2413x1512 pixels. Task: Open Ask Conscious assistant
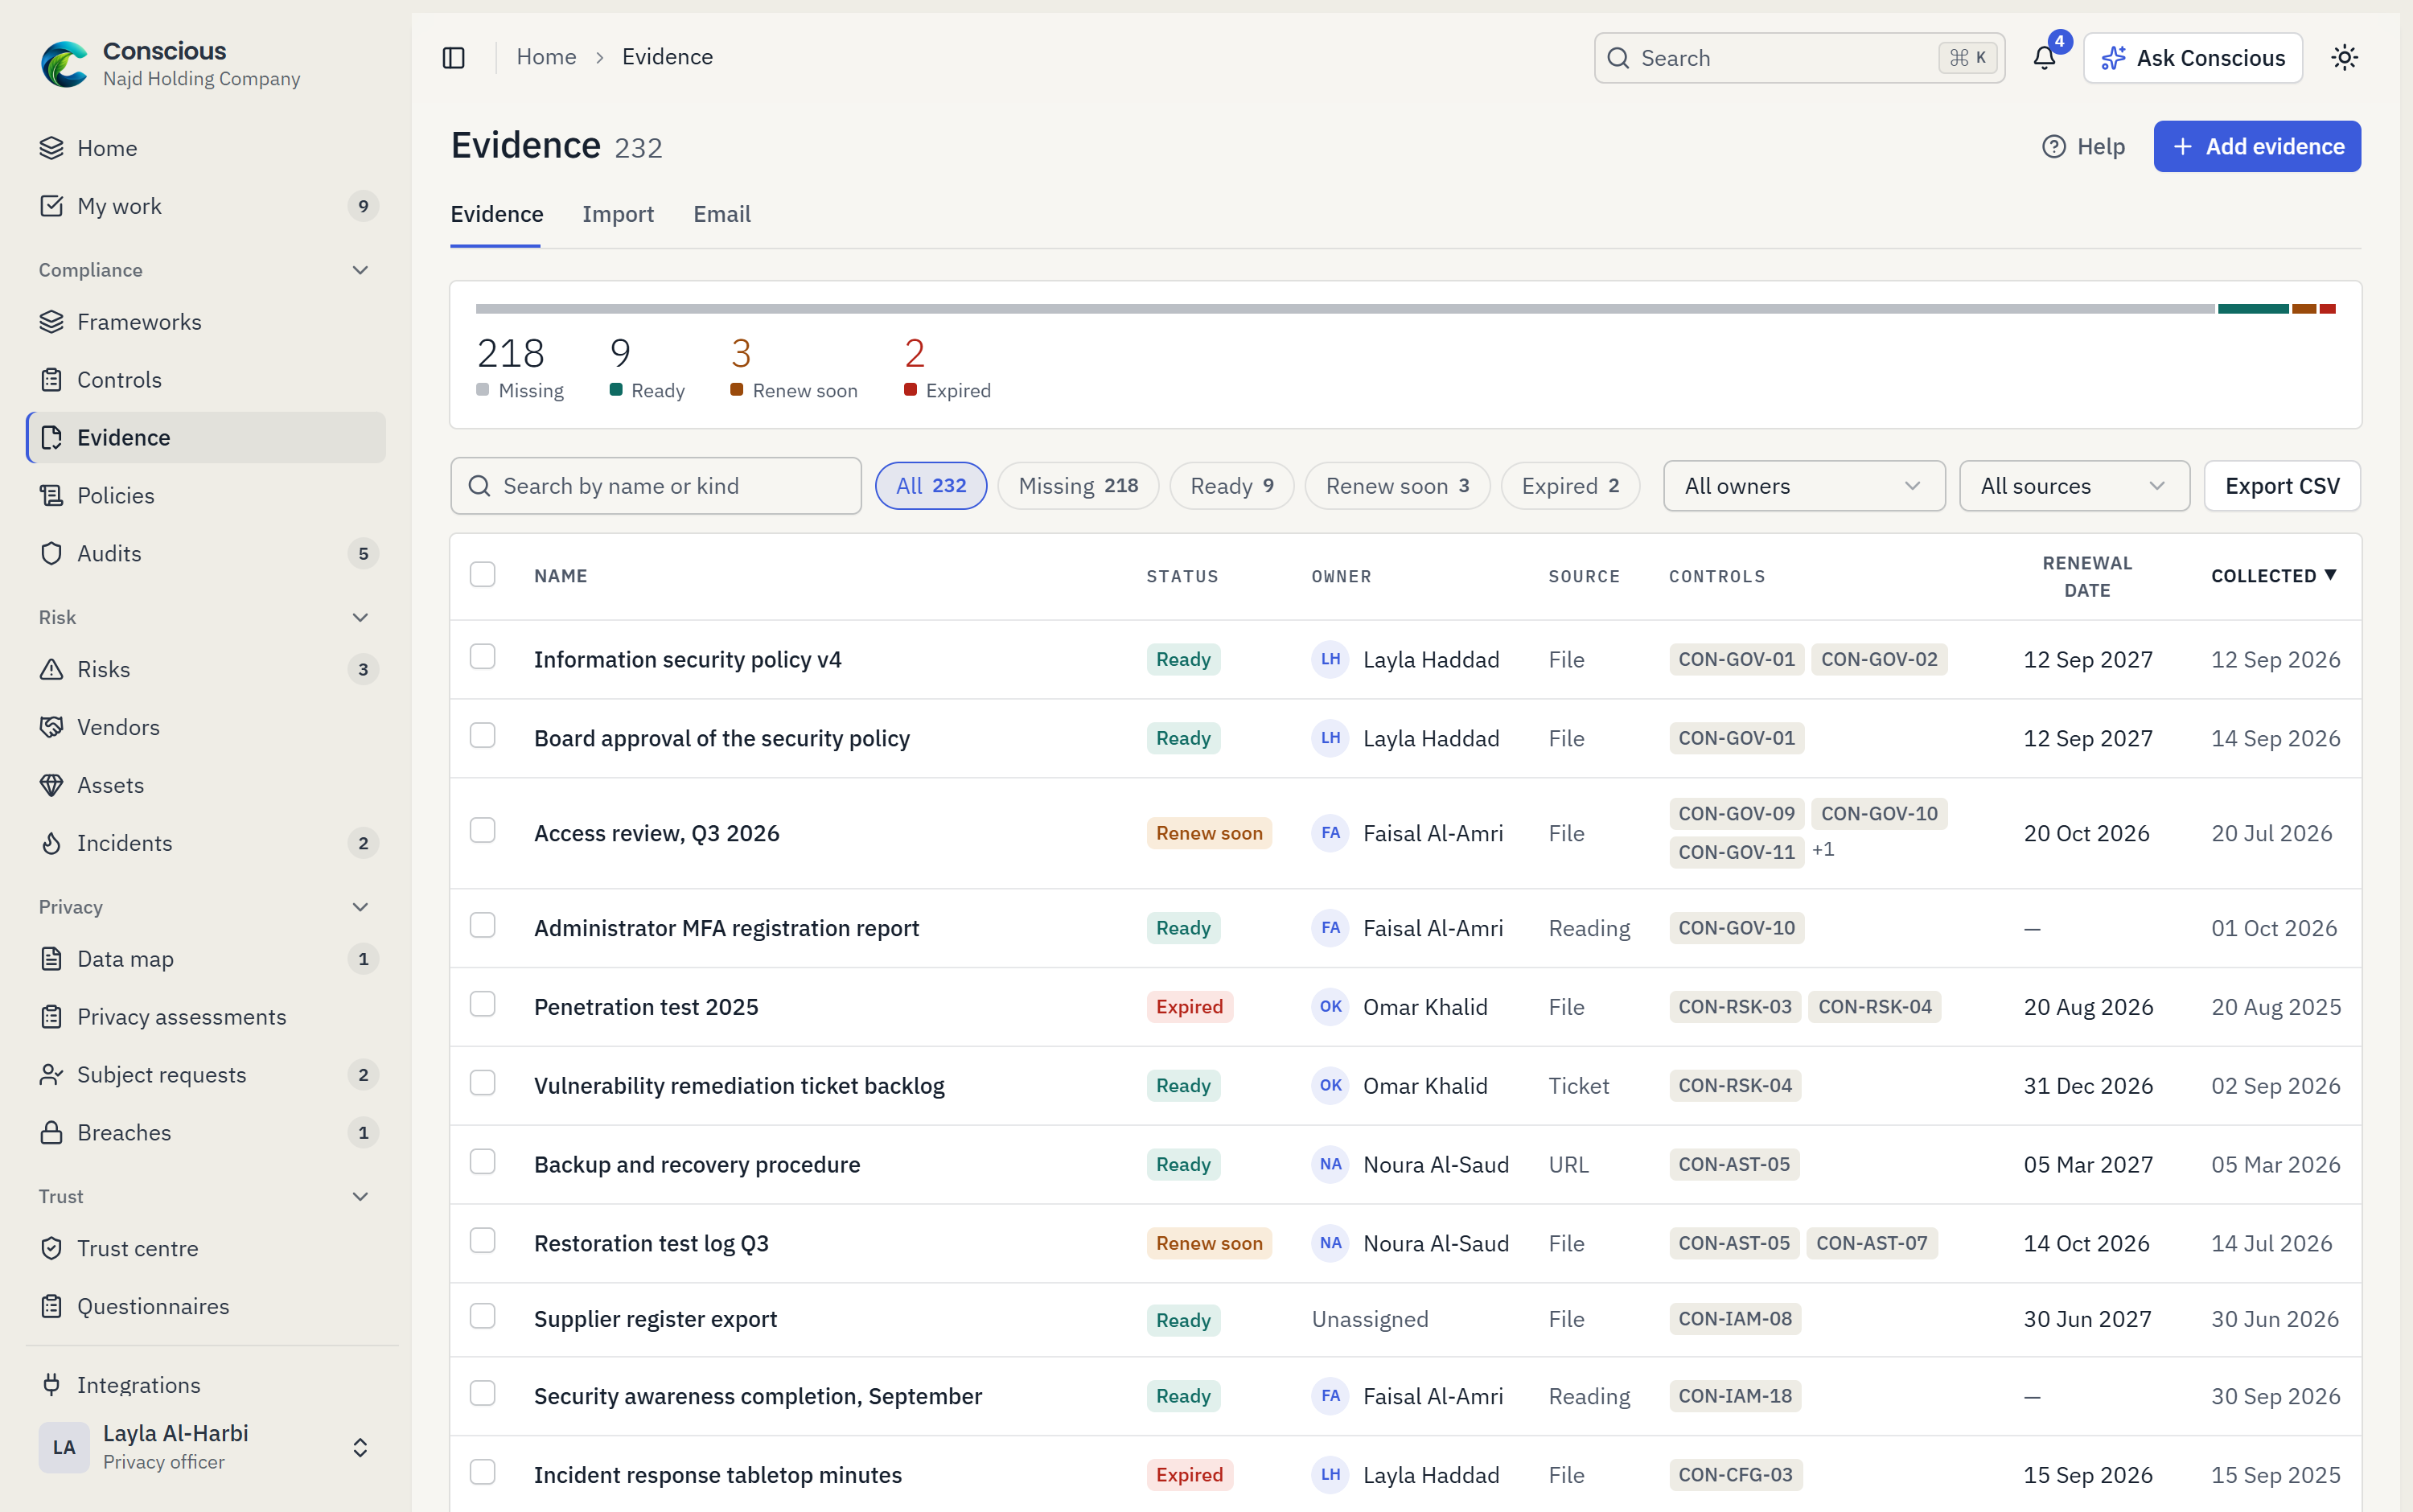tap(2192, 58)
